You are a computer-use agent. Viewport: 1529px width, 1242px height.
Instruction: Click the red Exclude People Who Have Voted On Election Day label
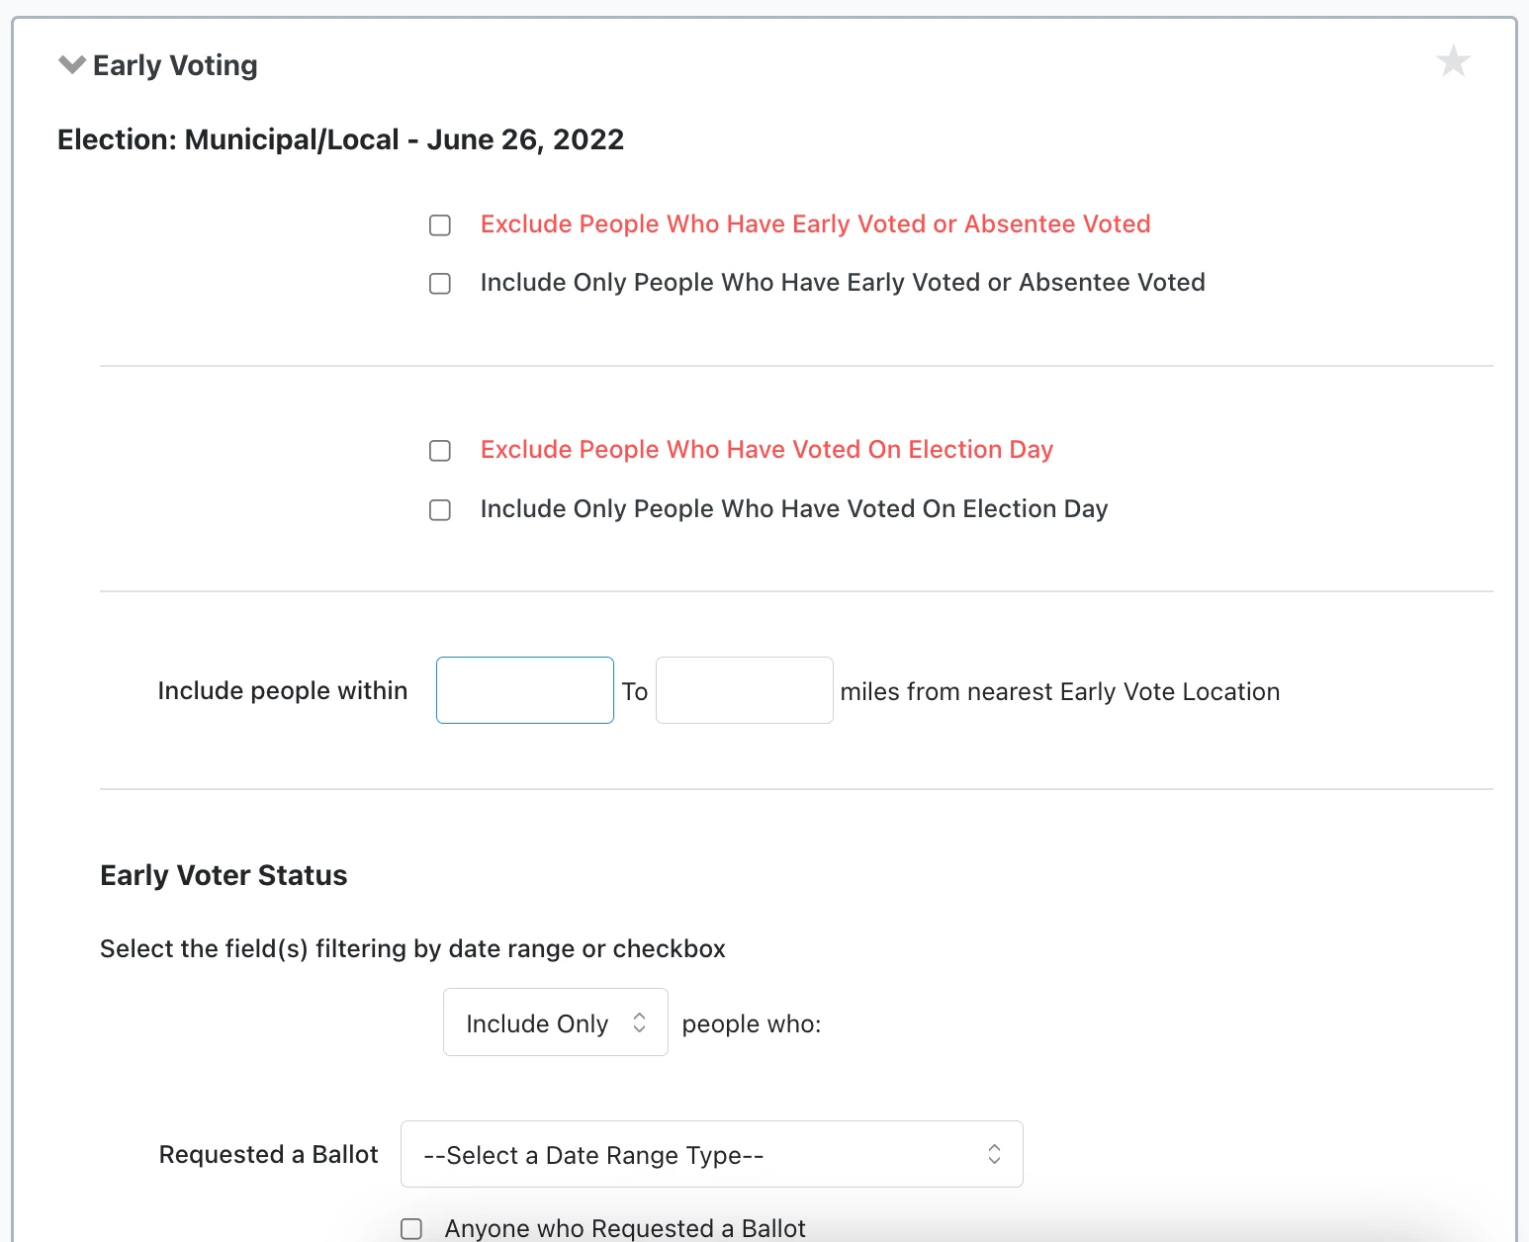766,449
